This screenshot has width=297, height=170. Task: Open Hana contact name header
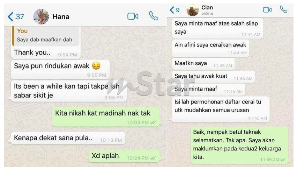point(61,17)
